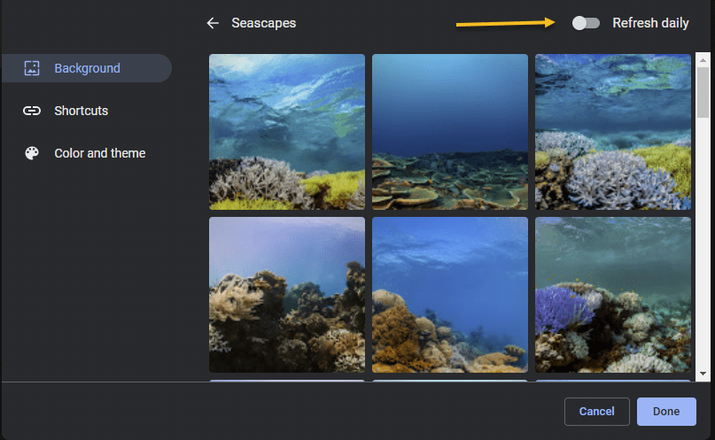715x440 pixels.
Task: Click the scrollbar down arrow
Action: point(703,374)
